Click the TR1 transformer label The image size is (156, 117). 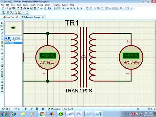(72, 23)
